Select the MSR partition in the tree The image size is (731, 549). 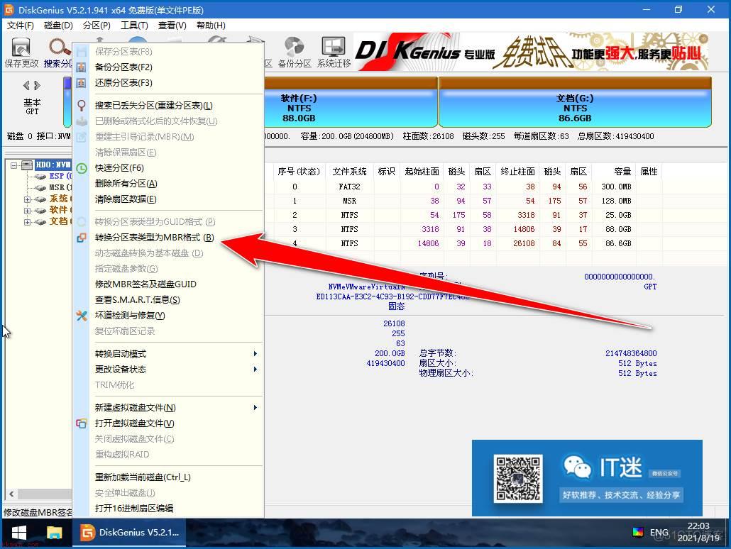pyautogui.click(x=60, y=187)
